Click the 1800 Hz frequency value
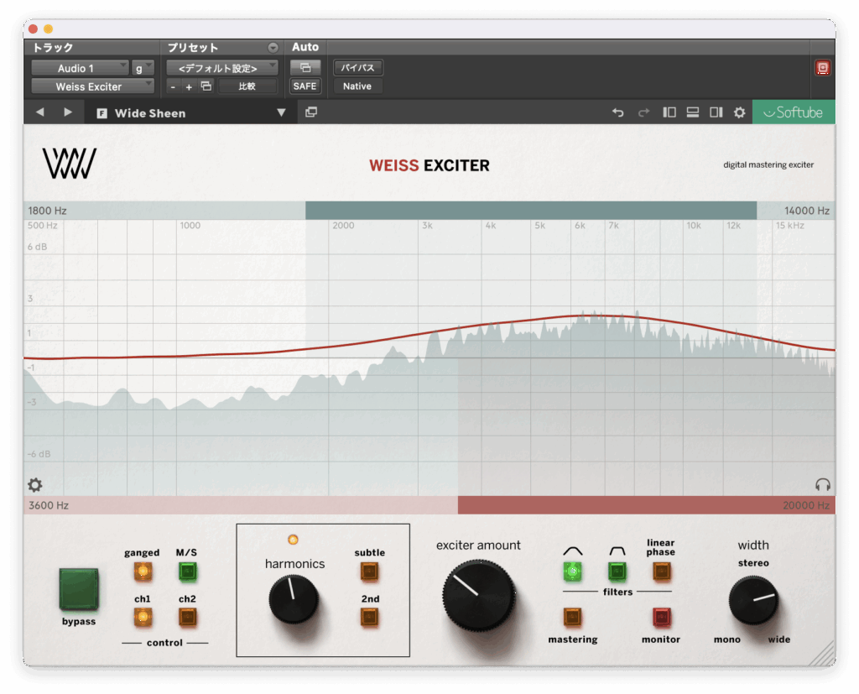 pyautogui.click(x=48, y=211)
